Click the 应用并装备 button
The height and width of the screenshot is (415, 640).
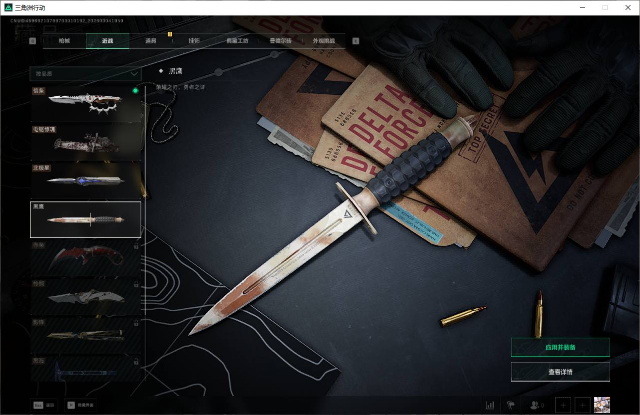(x=560, y=347)
